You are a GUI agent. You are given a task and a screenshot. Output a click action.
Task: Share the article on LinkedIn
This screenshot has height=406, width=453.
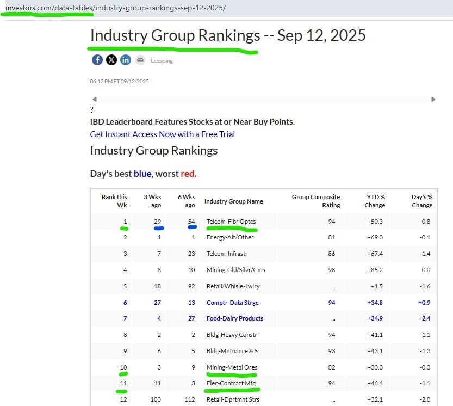coord(126,60)
